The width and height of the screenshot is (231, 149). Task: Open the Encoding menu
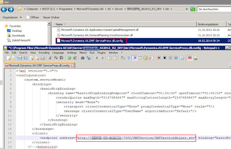tap(44, 53)
